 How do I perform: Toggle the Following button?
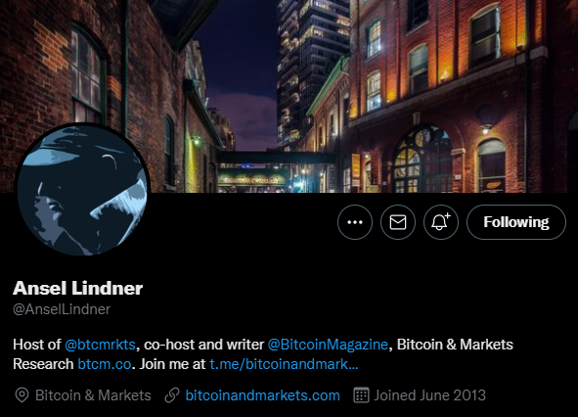coord(516,222)
